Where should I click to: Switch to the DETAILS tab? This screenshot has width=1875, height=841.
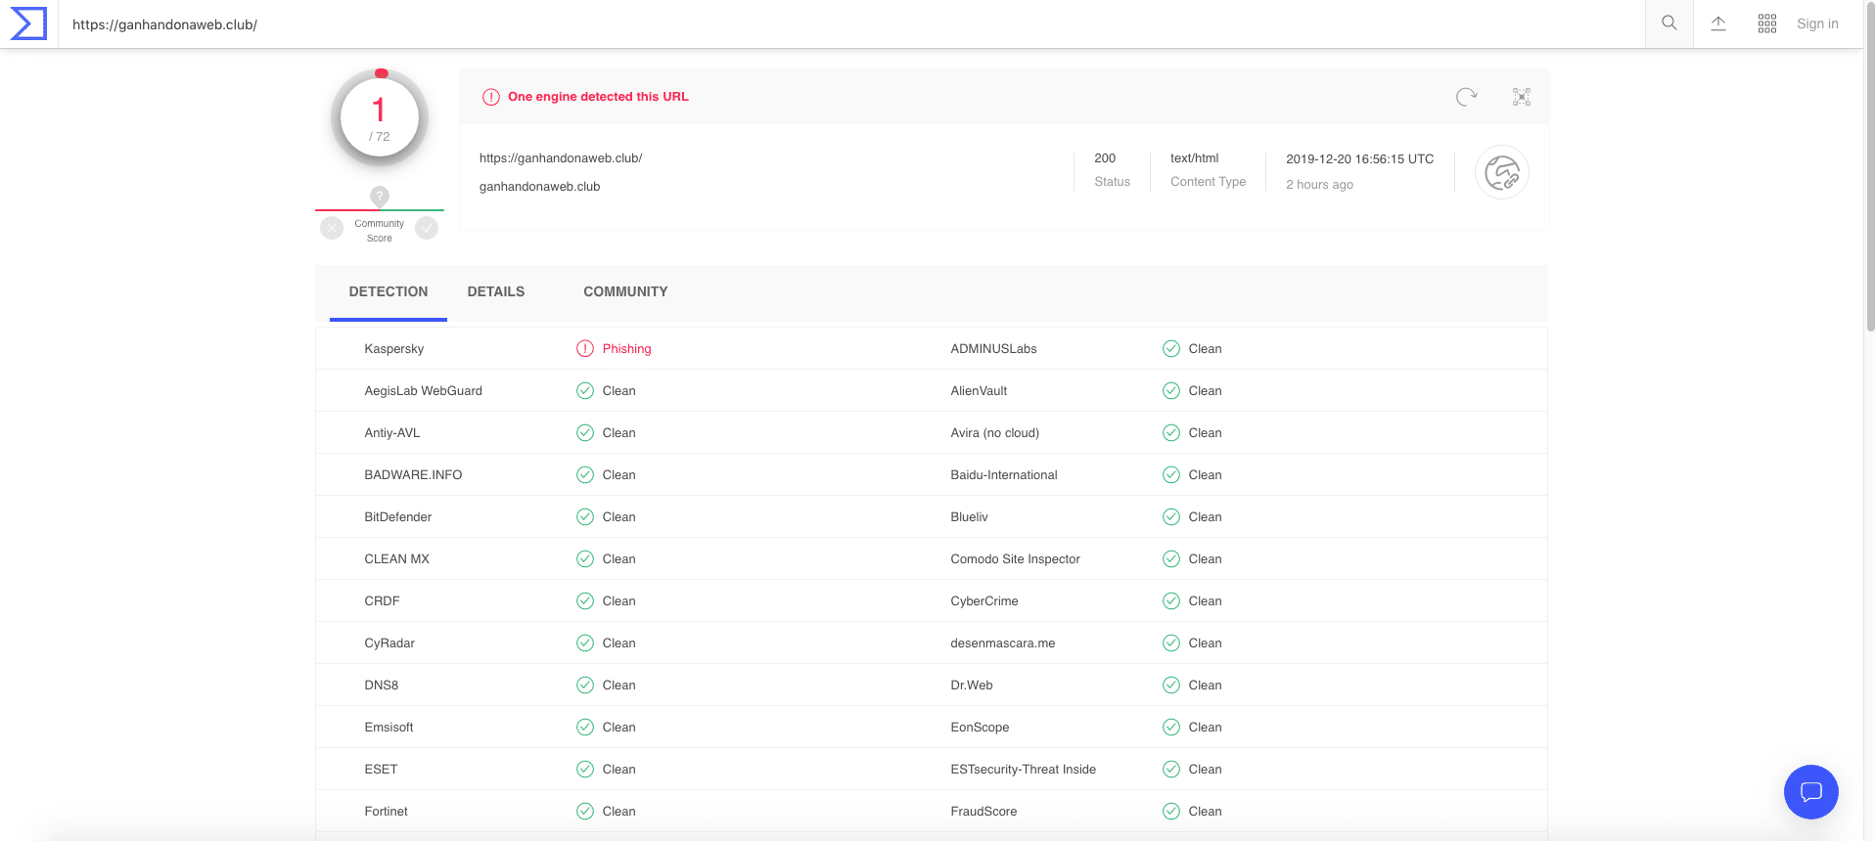496,291
